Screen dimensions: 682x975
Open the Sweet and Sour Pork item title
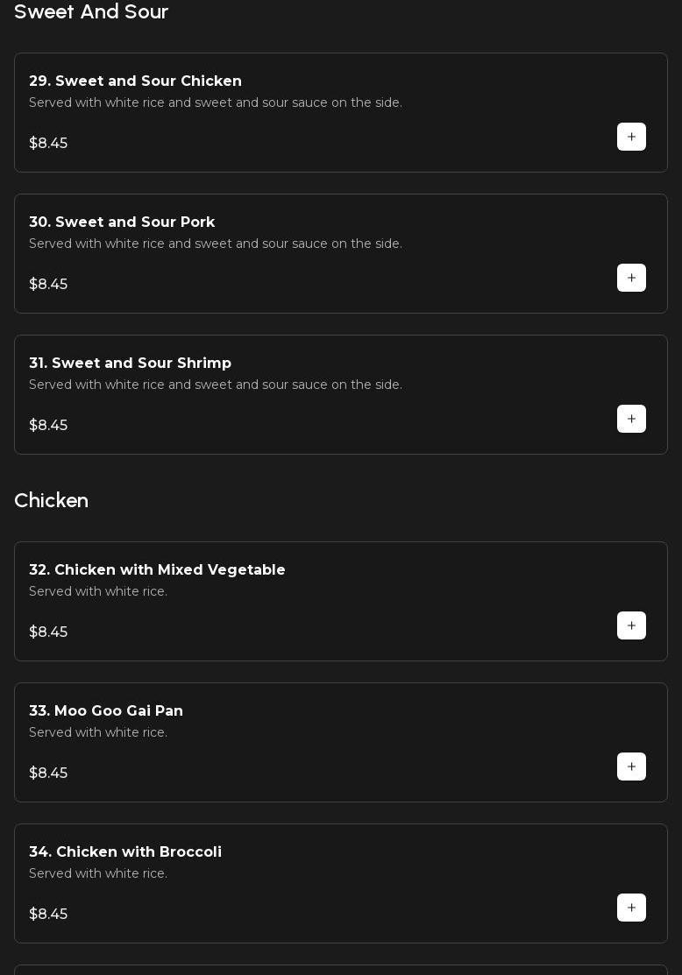(122, 223)
